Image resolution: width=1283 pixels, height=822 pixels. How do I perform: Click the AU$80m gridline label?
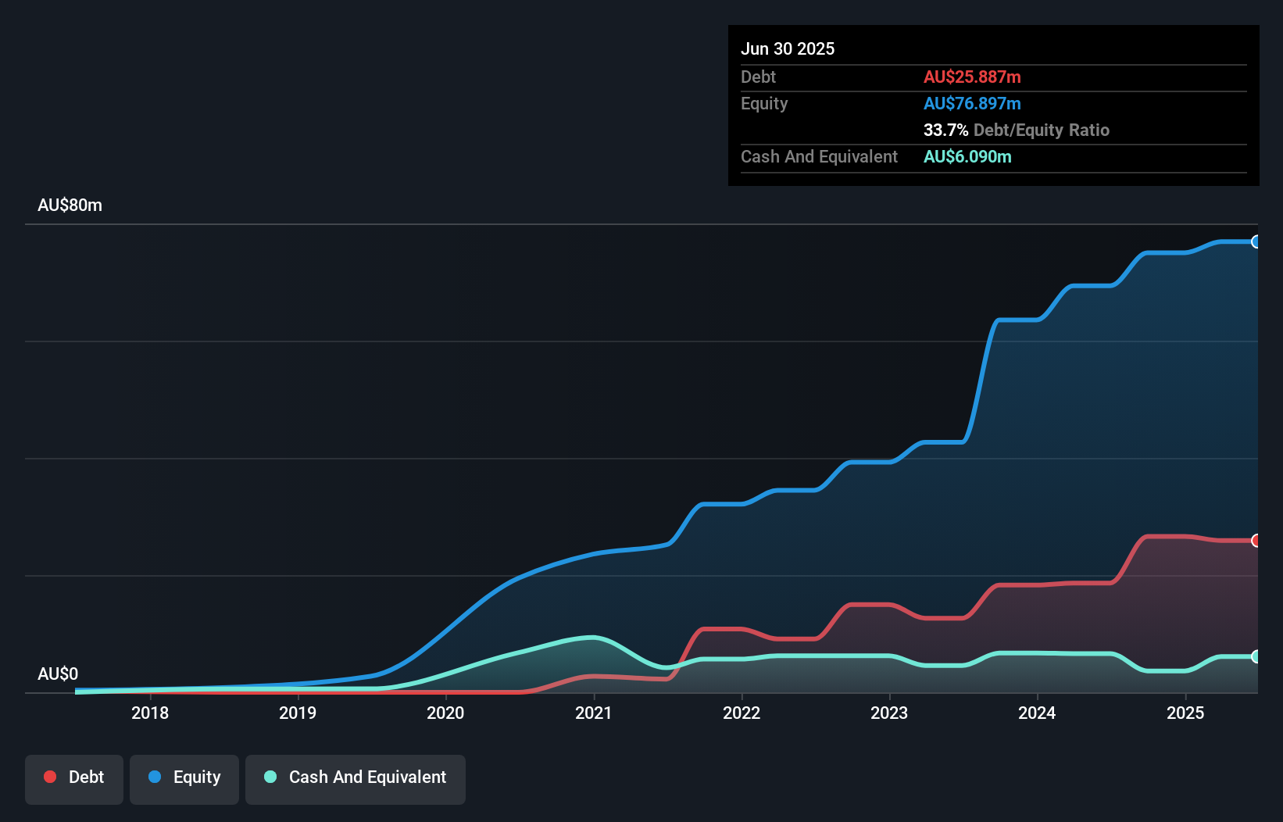(x=70, y=205)
